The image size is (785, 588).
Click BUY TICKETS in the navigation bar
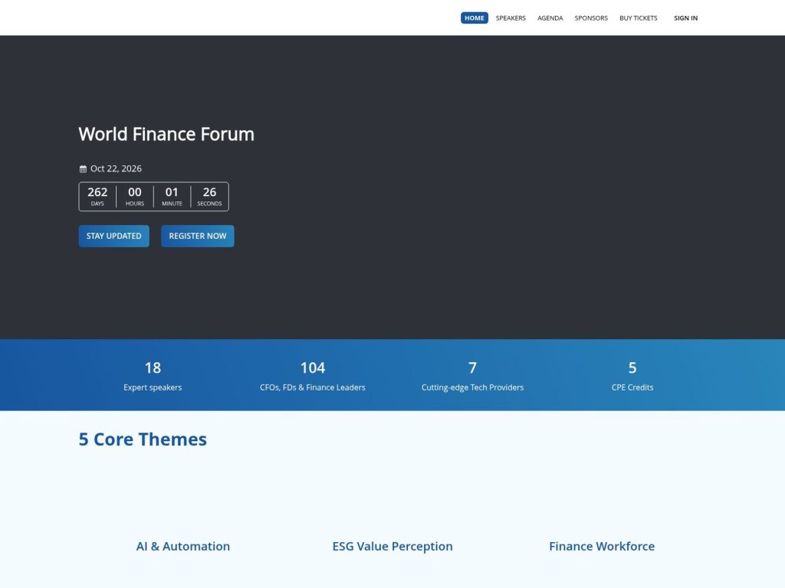click(x=638, y=18)
